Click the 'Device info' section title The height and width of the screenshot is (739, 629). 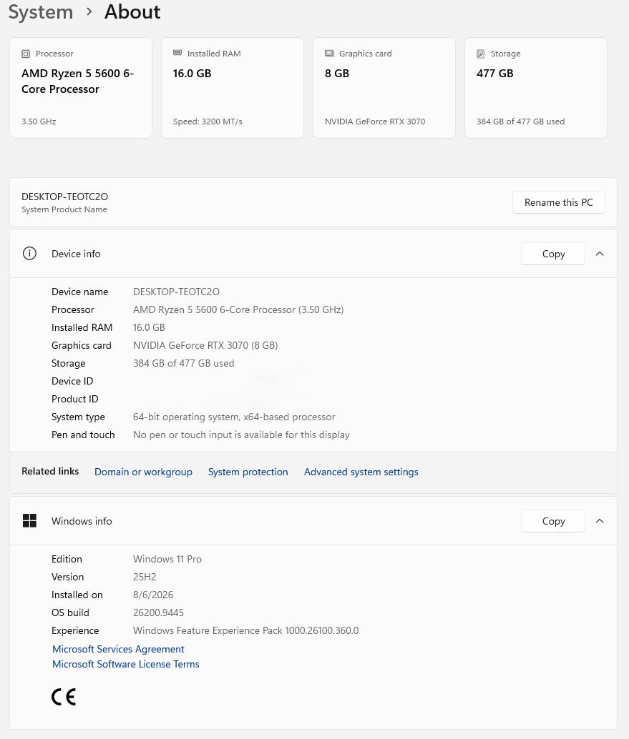pyautogui.click(x=76, y=254)
